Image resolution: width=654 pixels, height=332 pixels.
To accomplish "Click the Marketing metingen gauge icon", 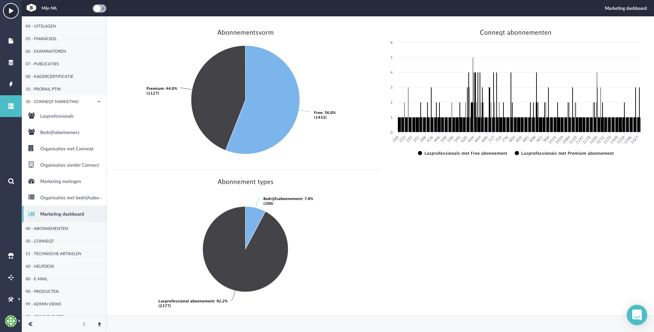I will [31, 181].
